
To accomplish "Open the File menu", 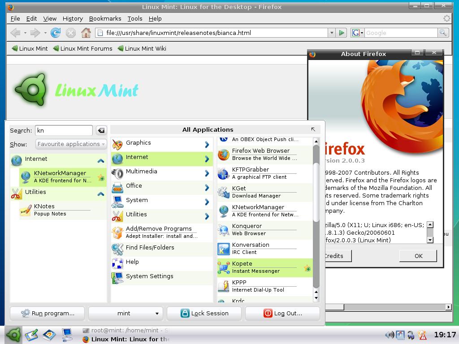I will (x=15, y=19).
